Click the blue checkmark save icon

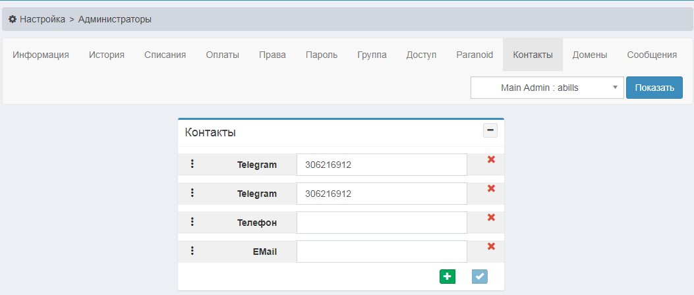tap(480, 277)
